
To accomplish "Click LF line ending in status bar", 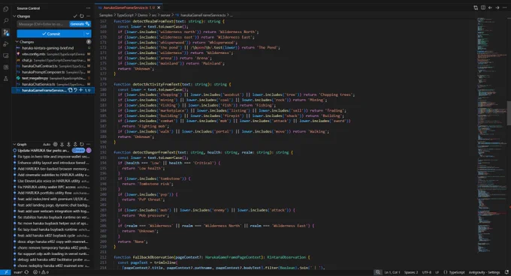I will tap(437, 272).
